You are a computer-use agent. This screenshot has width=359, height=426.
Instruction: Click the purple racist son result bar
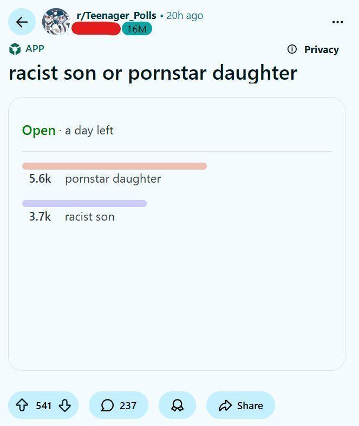[84, 203]
